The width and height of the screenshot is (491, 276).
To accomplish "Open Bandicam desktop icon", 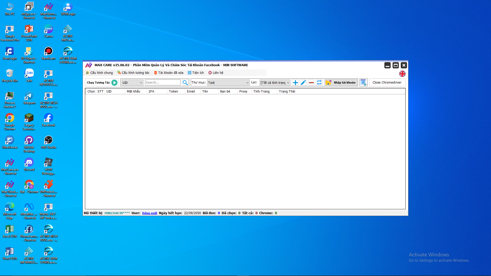I will coord(48,54).
